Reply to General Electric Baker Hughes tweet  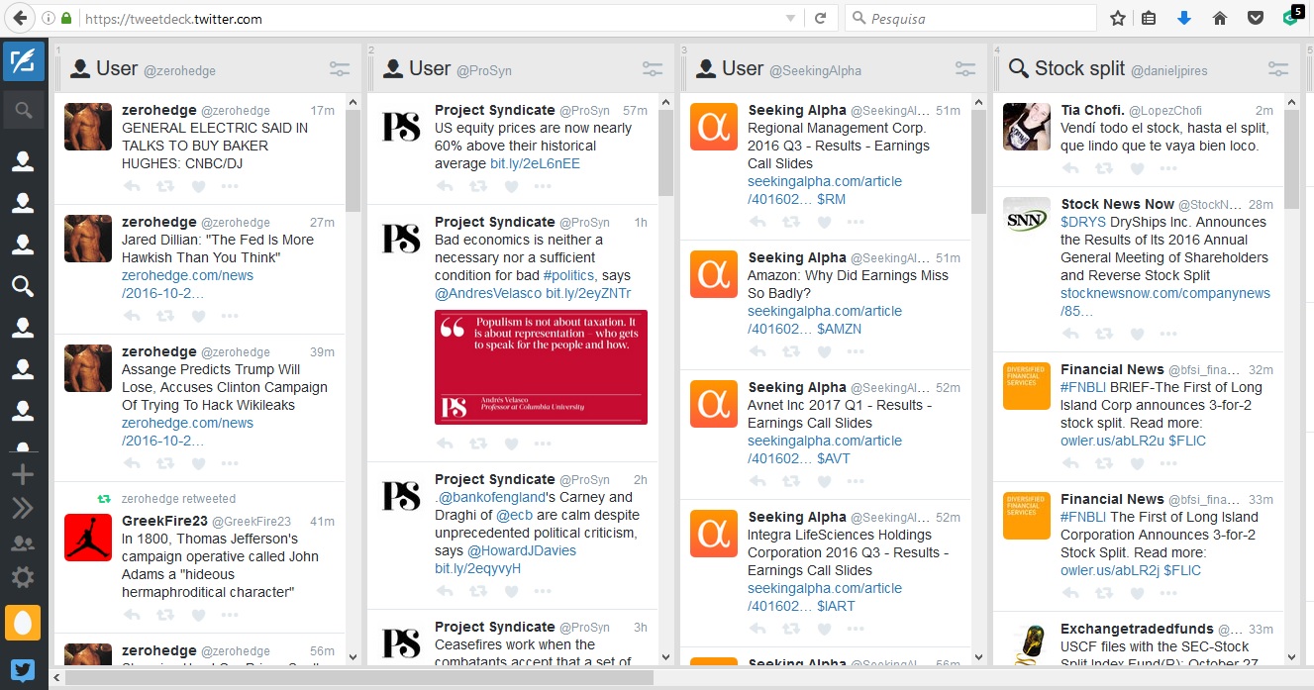132,186
